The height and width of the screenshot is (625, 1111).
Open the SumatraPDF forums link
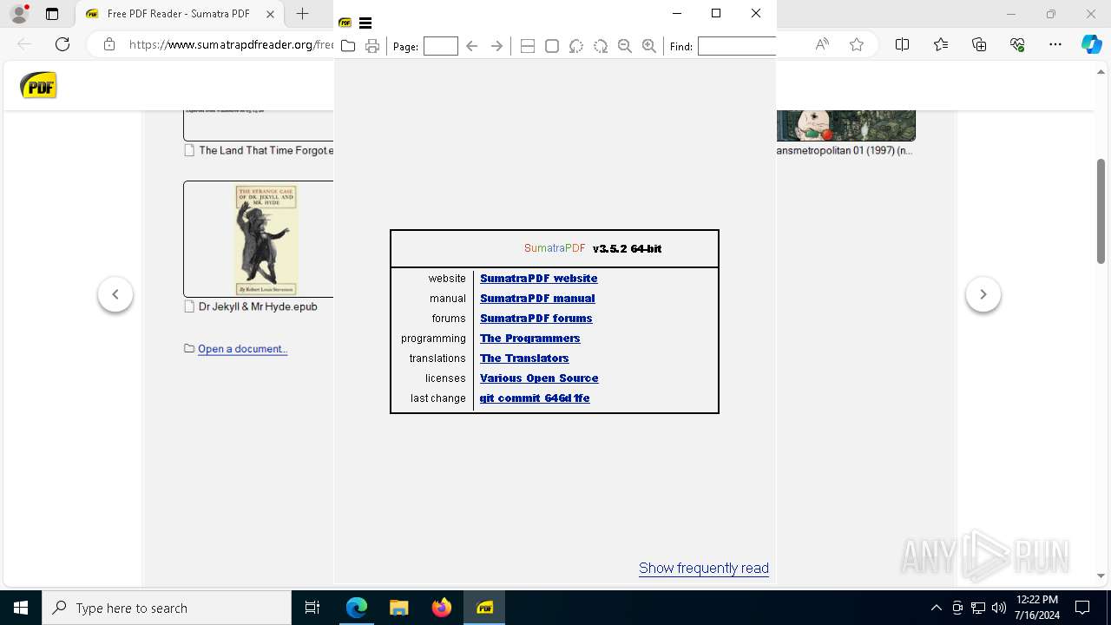(x=536, y=319)
